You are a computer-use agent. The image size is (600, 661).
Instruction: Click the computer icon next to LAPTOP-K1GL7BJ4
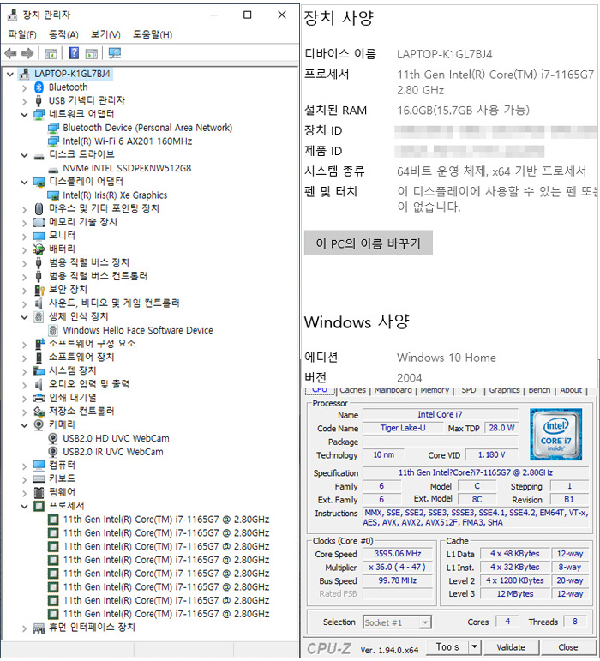coord(25,74)
